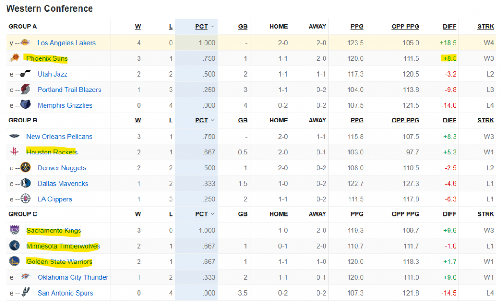Toggle Group B PCT sort arrow
502x302 pixels.
212,120
